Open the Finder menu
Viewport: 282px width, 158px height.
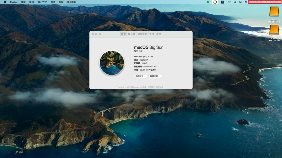[x=14, y=2]
